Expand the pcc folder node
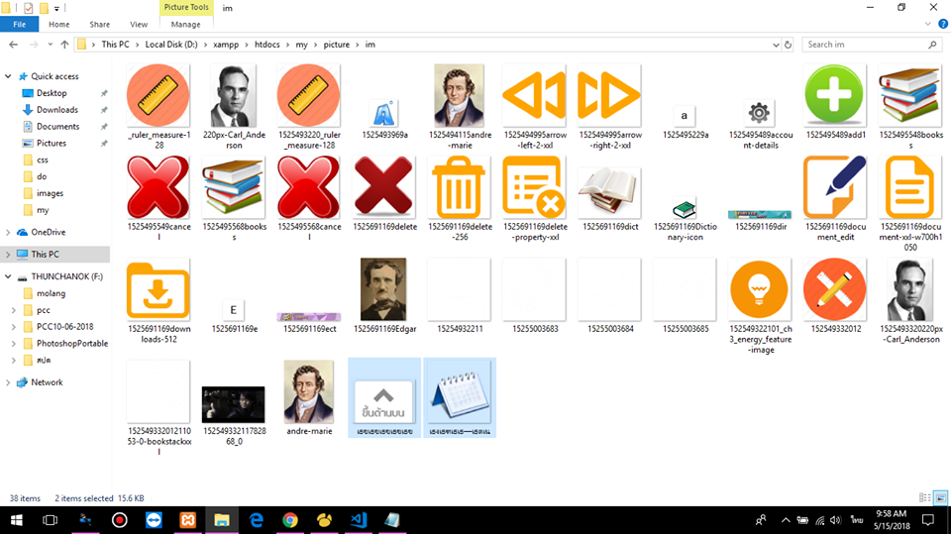 [13, 310]
